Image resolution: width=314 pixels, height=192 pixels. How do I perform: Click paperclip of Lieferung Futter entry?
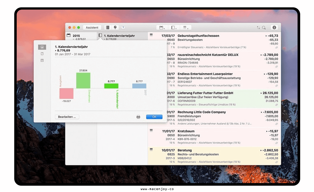click(277, 105)
